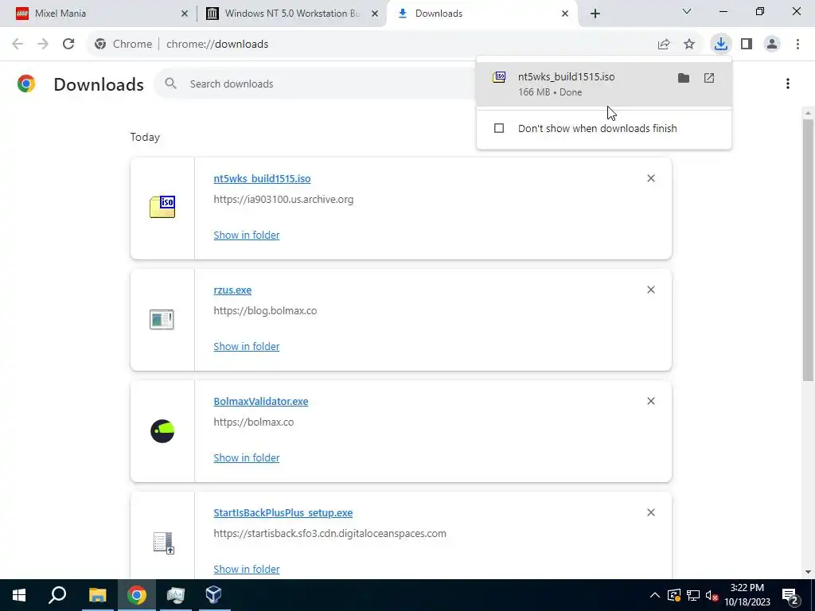Show nt5wks_build1515.iso in folder via popup folder icon

684,78
